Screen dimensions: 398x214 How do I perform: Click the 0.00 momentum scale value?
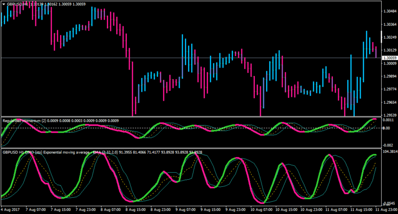(387, 128)
